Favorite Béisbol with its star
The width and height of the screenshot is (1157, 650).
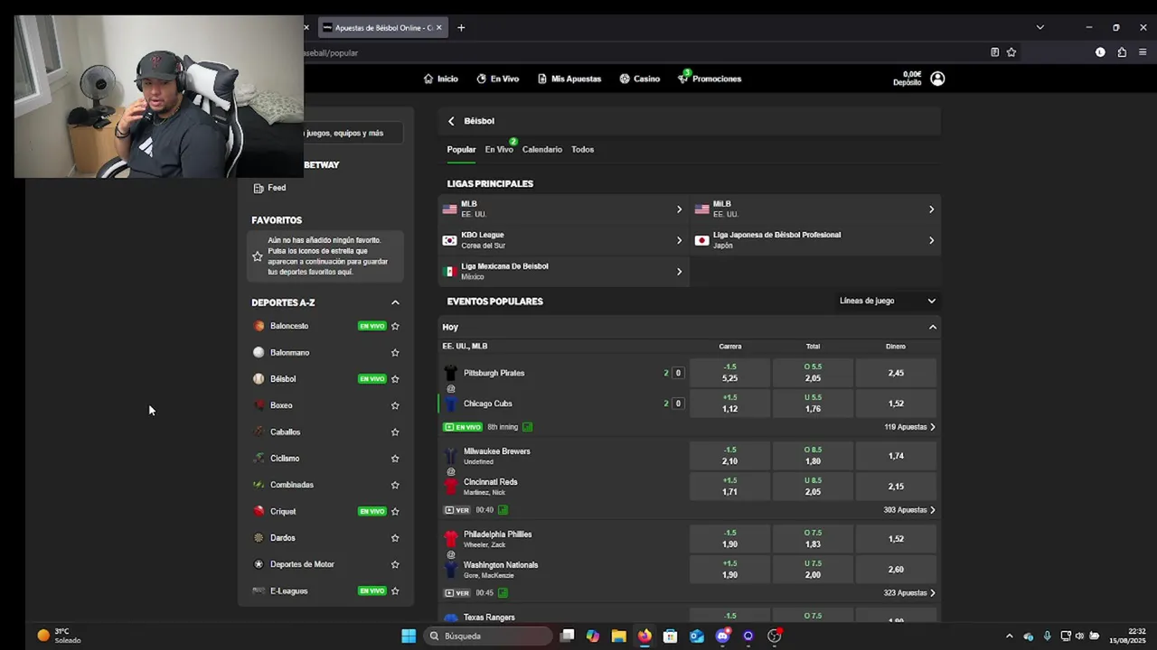395,379
